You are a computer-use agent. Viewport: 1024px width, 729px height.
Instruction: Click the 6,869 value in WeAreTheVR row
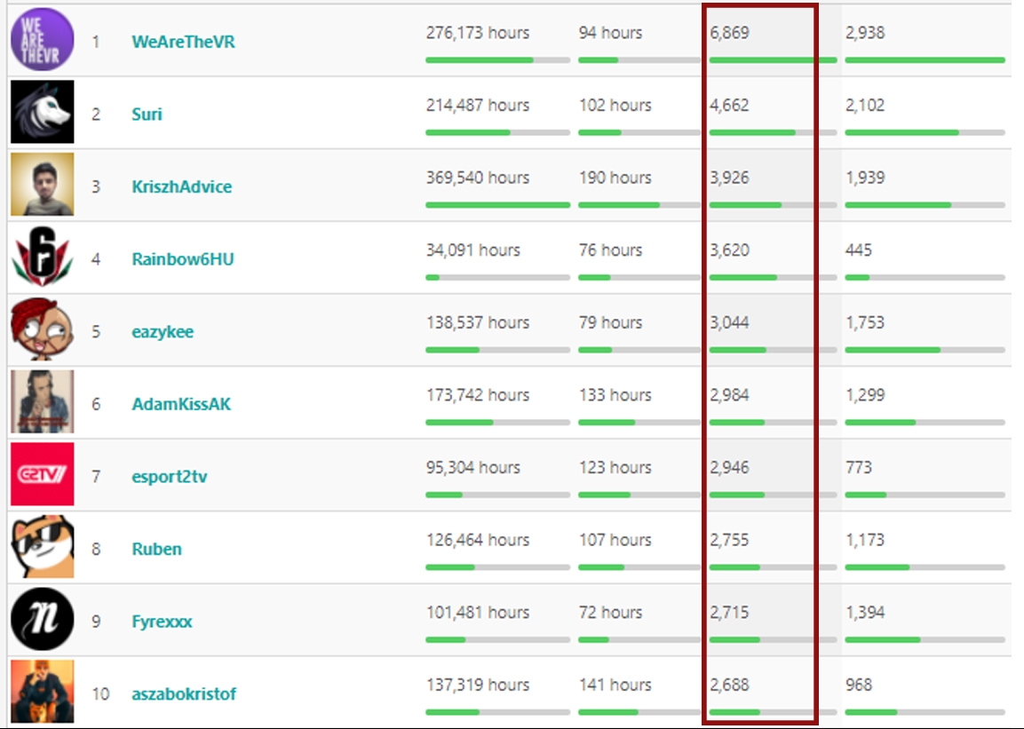pos(729,34)
